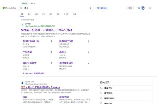158x104 pixels.
Task: Click the 约 300,000 个结果 count text
Action: tap(27, 20)
